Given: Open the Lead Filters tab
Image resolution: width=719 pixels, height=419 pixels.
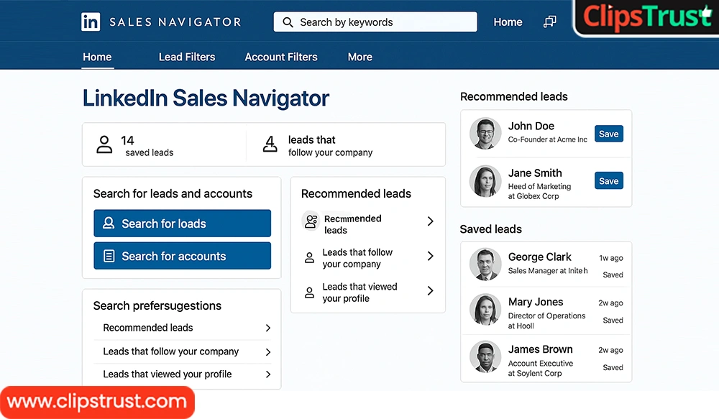Looking at the screenshot, I should point(187,57).
